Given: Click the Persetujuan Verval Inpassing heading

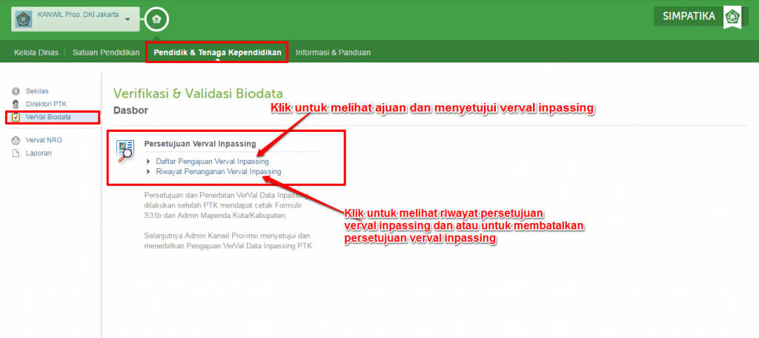Looking at the screenshot, I should tap(200, 144).
